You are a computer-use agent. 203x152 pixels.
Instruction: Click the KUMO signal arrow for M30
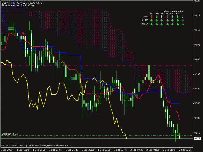(168, 20)
